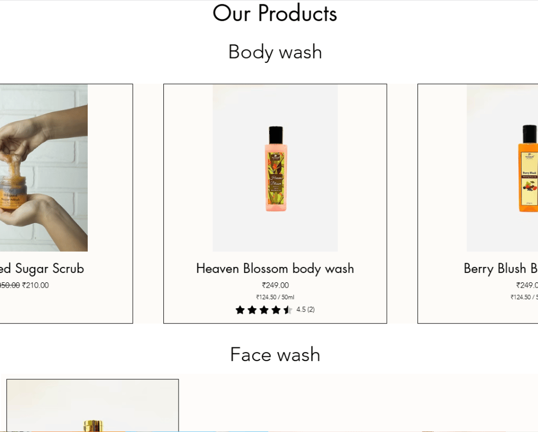
Task: Click the Body wash section heading
Action: (x=275, y=52)
